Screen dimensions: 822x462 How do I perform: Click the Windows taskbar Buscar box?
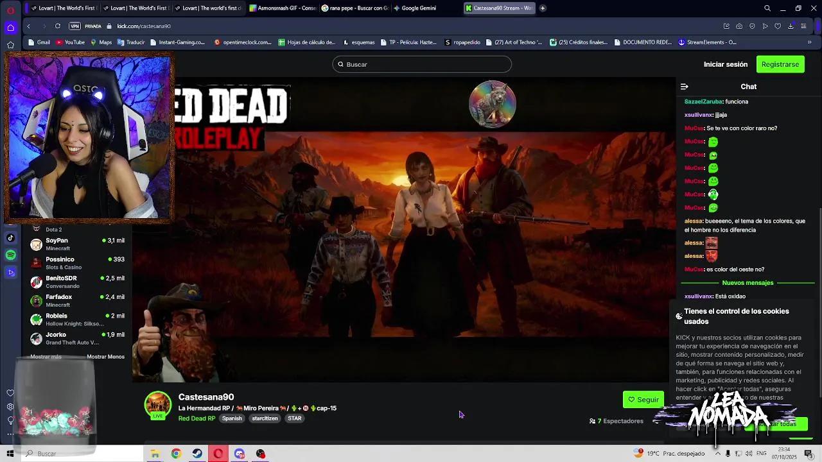coord(82,454)
